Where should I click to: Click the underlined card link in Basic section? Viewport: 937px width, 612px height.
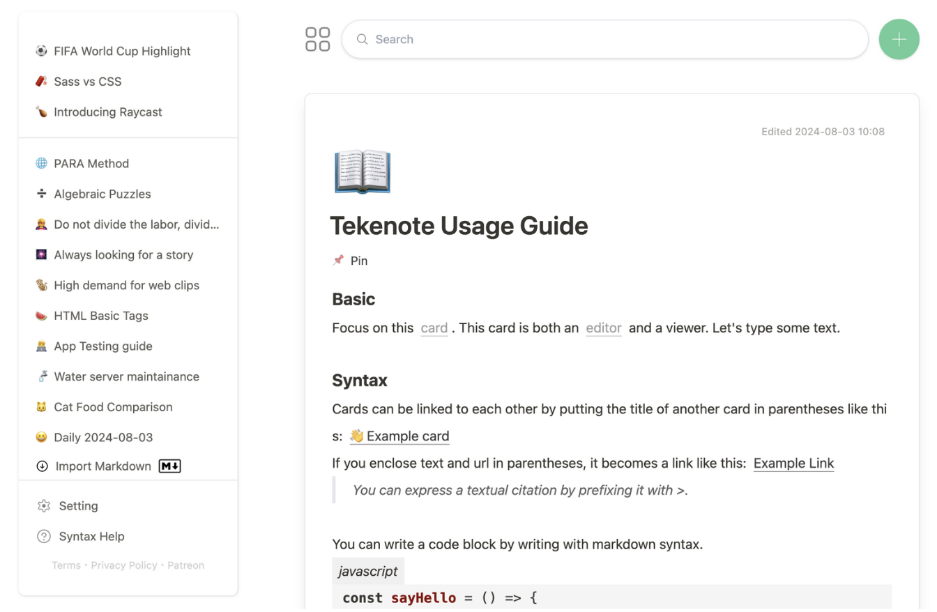[x=434, y=328]
